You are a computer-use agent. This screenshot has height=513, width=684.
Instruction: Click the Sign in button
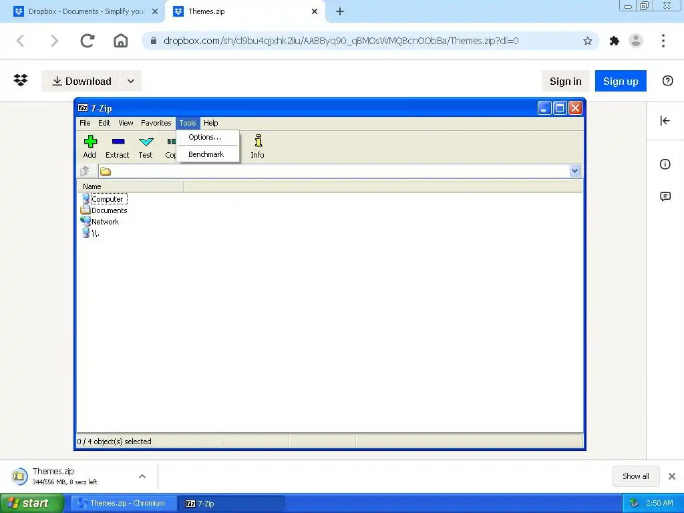565,81
